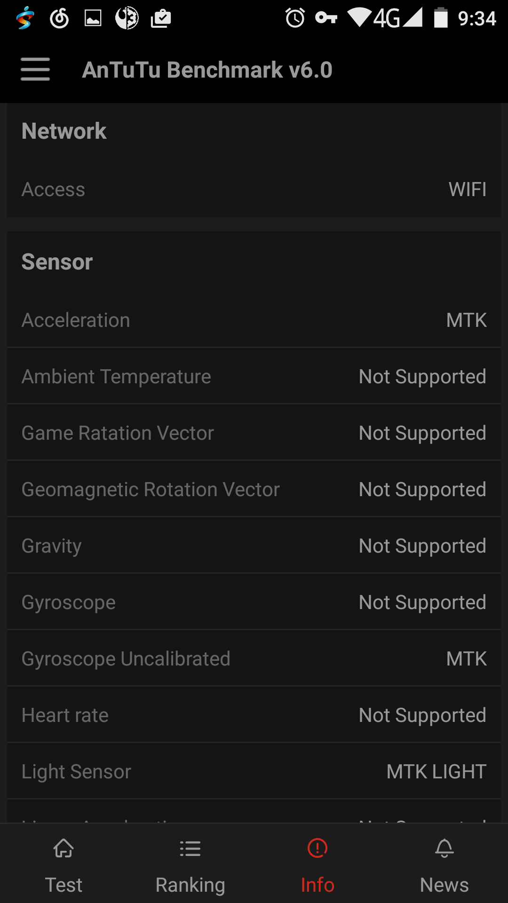This screenshot has width=508, height=903.
Task: Open the hamburger navigation menu
Action: coord(35,70)
